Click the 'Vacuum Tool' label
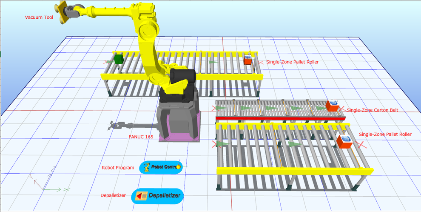The height and width of the screenshot is (212, 421). 39,17
